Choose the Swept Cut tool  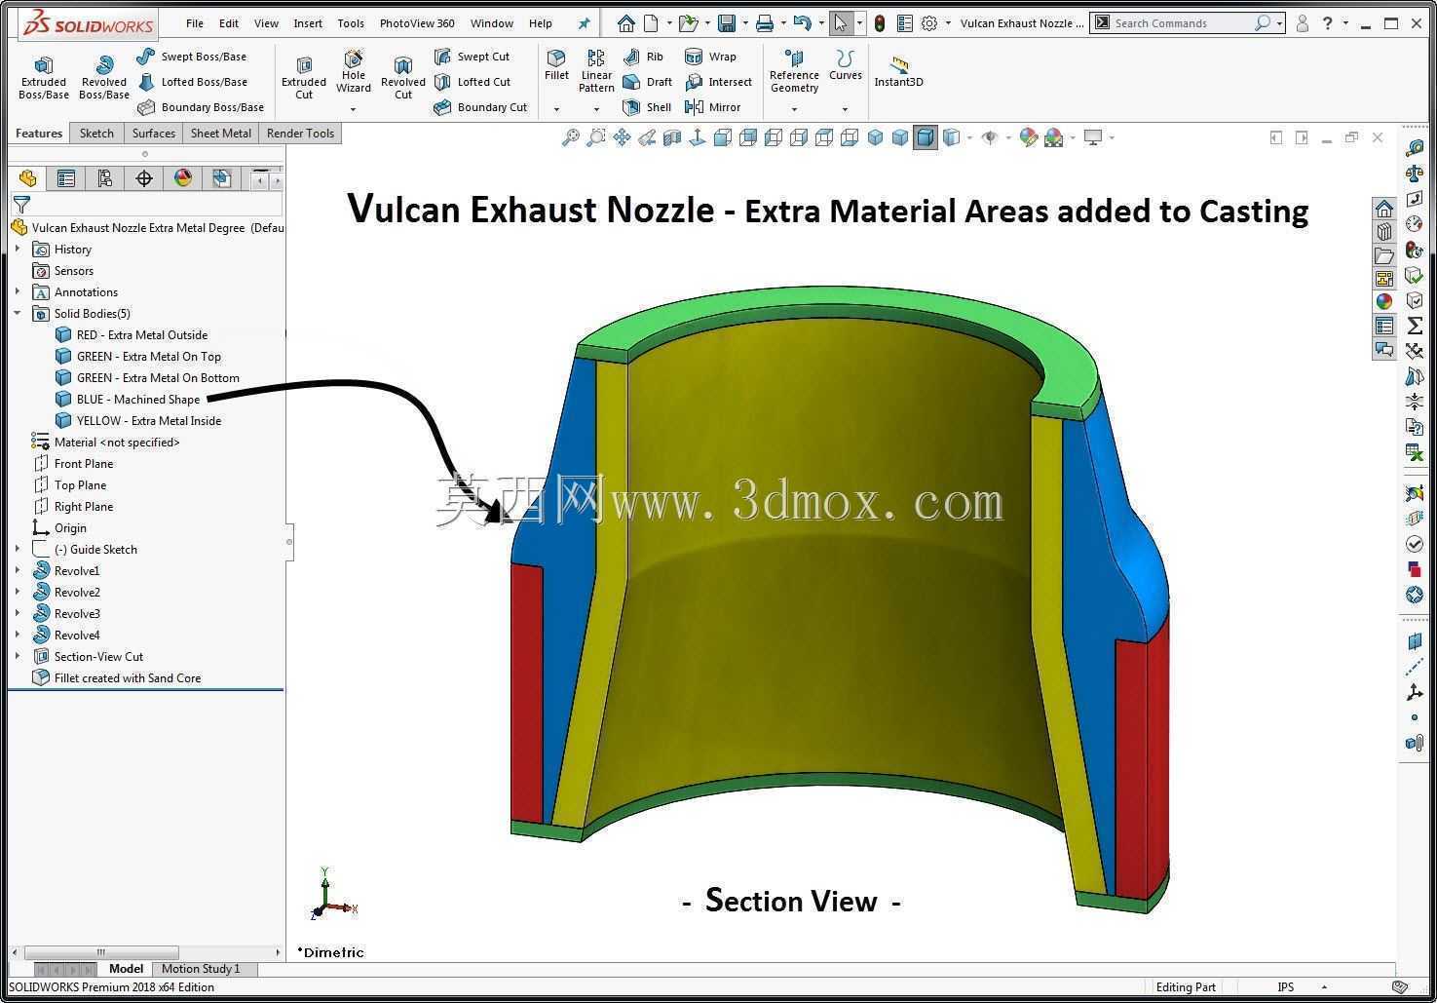[473, 57]
